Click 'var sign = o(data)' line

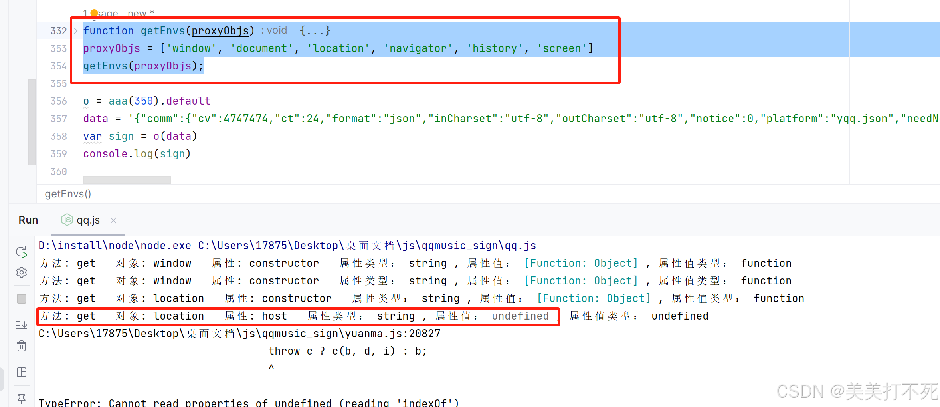pos(140,136)
